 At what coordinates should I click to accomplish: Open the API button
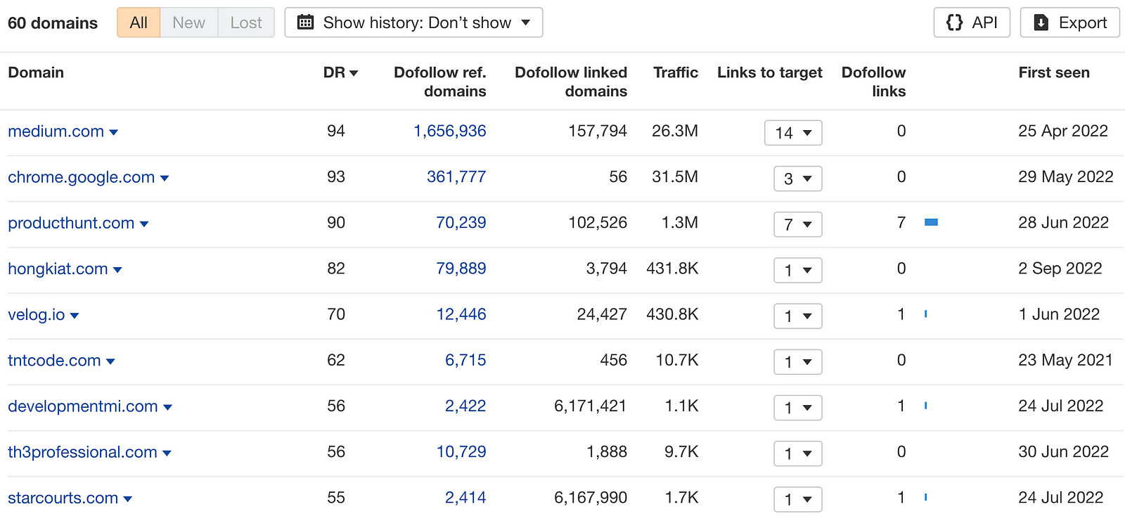972,22
